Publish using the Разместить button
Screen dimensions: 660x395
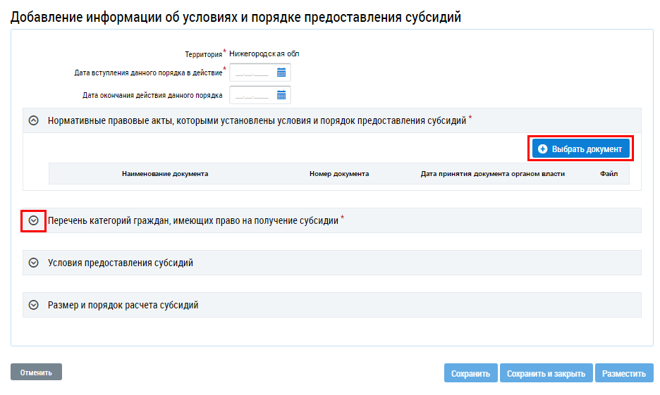click(x=624, y=373)
